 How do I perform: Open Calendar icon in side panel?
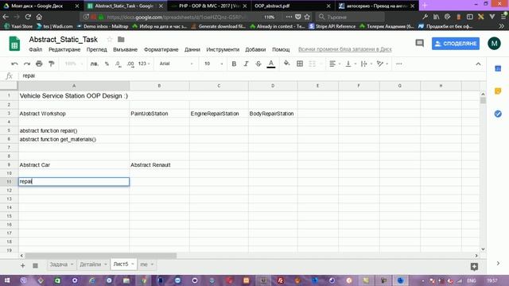coord(498,68)
